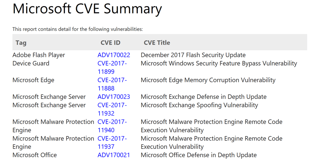
Task: Click the Microsoft CVE Summary heading
Action: pyautogui.click(x=87, y=9)
